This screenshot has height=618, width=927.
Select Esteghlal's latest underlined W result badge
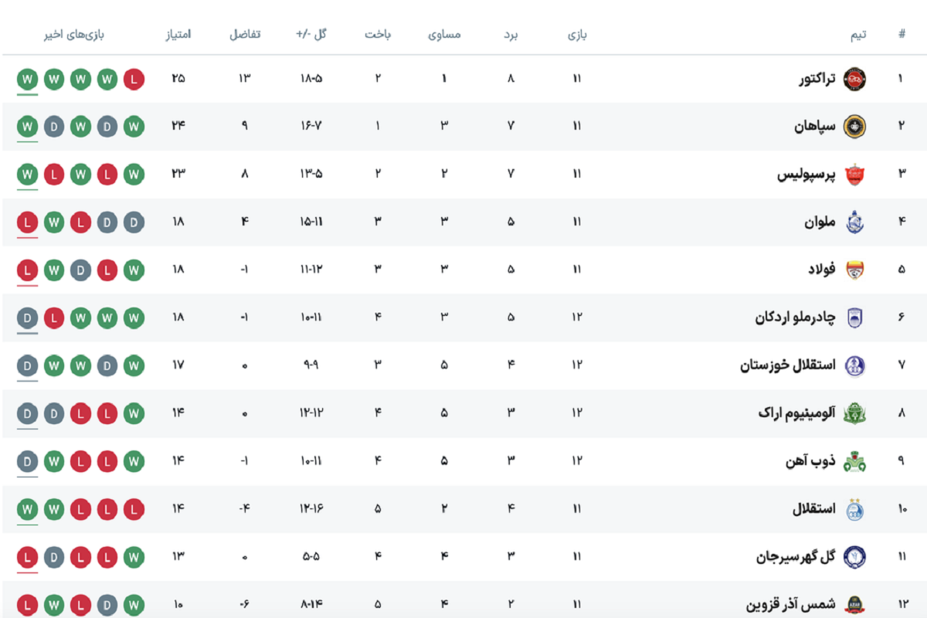[x=28, y=509]
